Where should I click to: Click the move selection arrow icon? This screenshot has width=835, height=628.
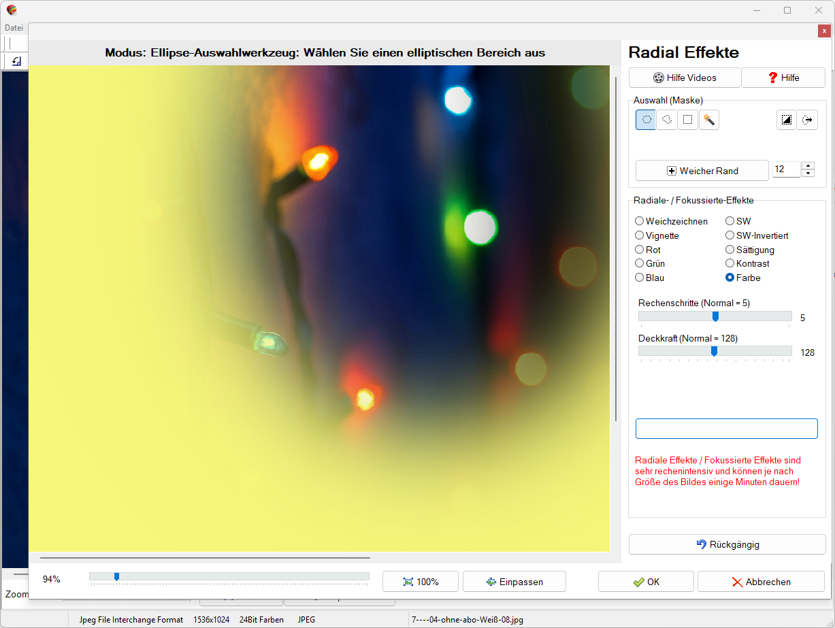[807, 120]
